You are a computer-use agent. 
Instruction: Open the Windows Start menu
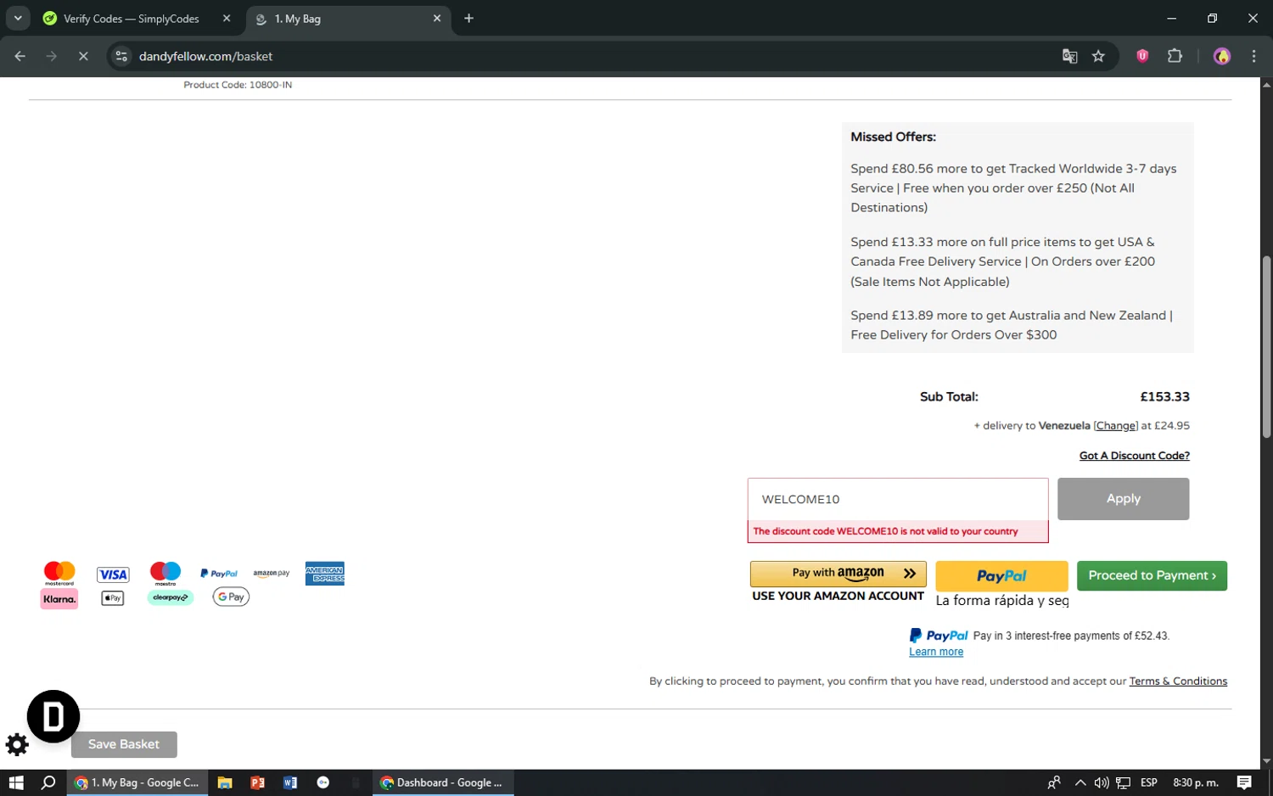[16, 782]
